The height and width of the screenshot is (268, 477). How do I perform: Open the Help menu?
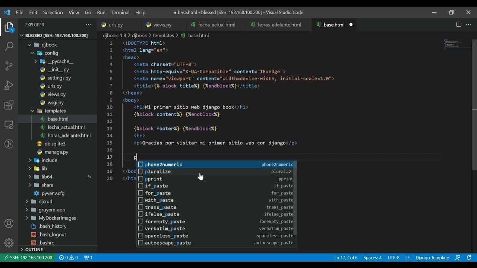pyautogui.click(x=140, y=12)
